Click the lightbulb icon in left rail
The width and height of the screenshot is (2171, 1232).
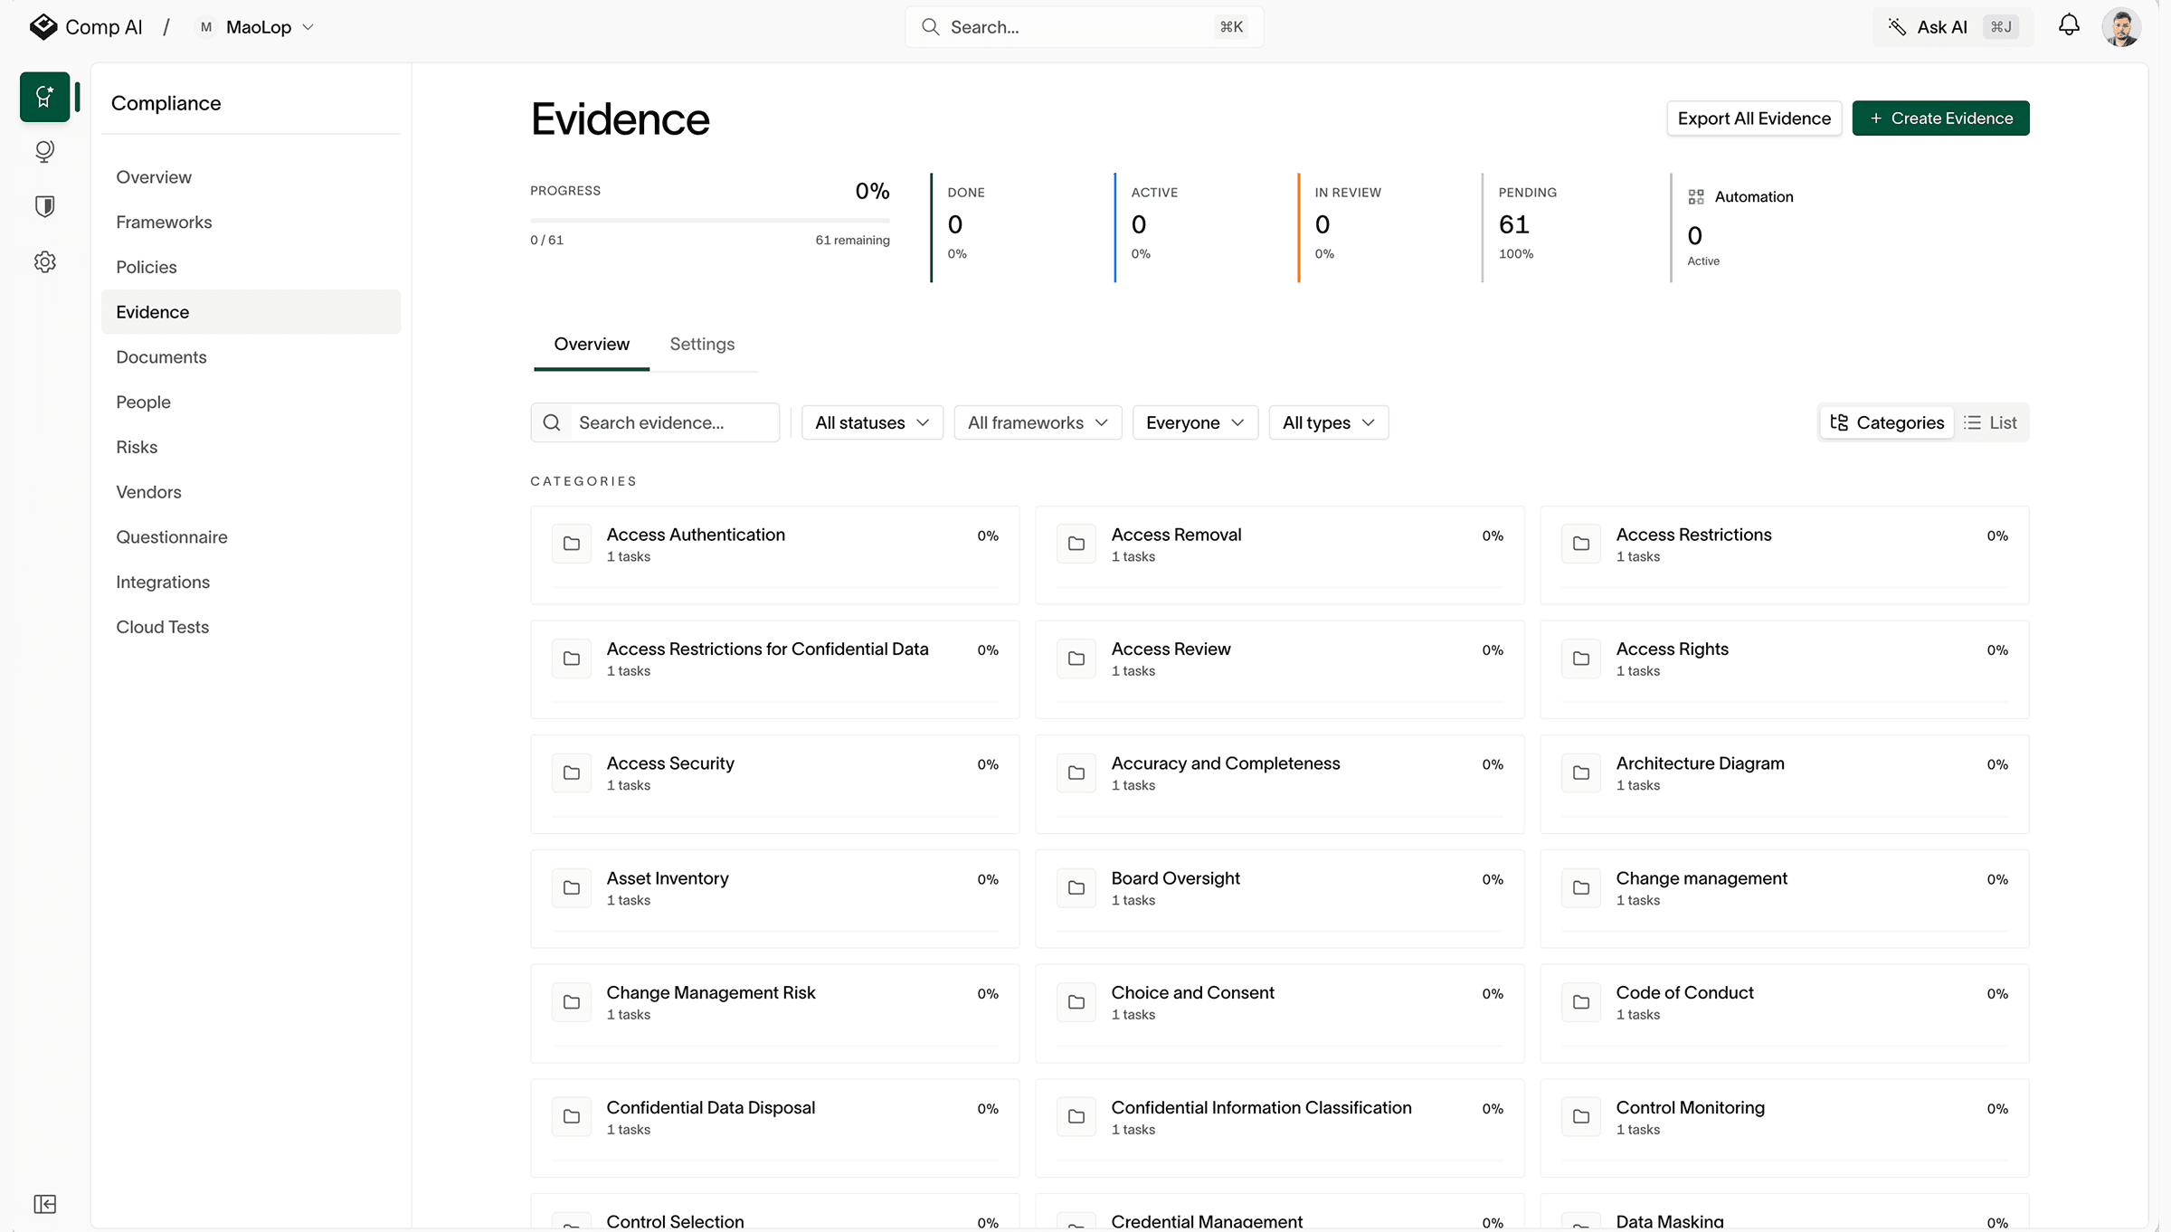[x=44, y=151]
